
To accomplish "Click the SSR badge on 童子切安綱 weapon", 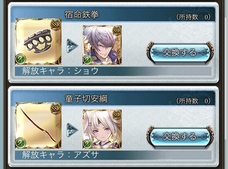I will 56,108.
